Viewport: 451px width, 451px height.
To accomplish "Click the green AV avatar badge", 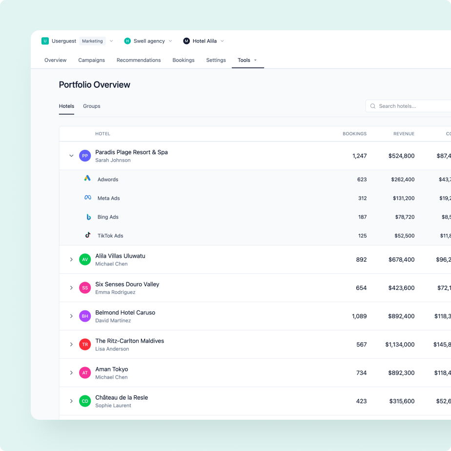I will tap(85, 259).
